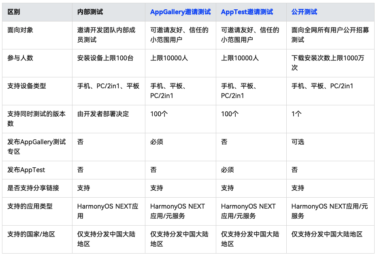377x256 pixels.
Task: Click 否 for AppGallery邀请测试 in 发布AppTest row
Action: 153,170
